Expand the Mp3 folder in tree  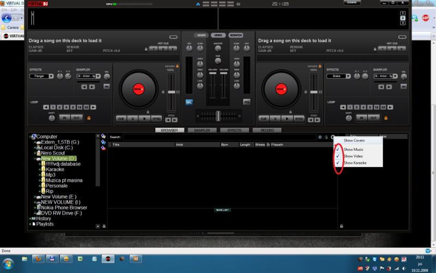(x=41, y=175)
